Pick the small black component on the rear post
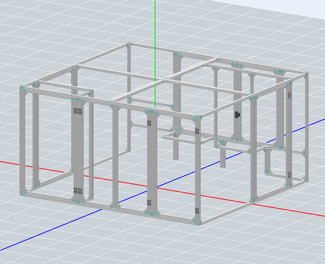 pos(237,115)
